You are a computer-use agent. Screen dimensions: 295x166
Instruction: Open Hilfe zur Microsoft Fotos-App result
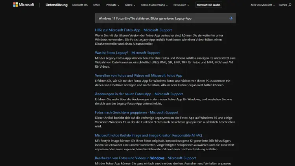(133, 30)
